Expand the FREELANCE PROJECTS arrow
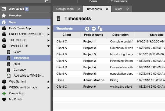The image size is (165, 111). [x=48, y=34]
